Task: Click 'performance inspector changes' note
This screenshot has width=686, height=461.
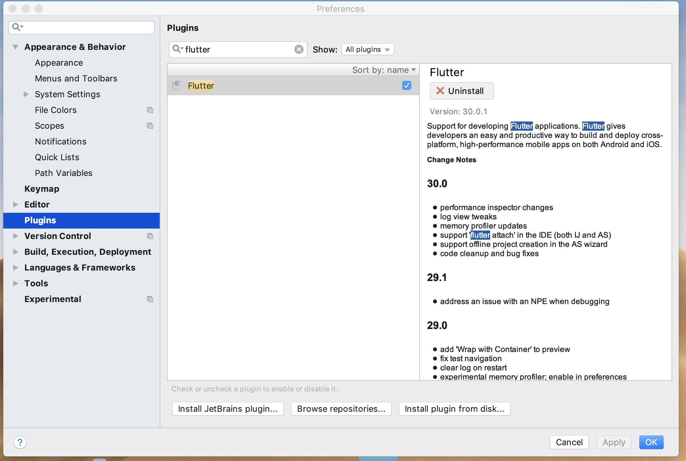Action: pyautogui.click(x=496, y=208)
